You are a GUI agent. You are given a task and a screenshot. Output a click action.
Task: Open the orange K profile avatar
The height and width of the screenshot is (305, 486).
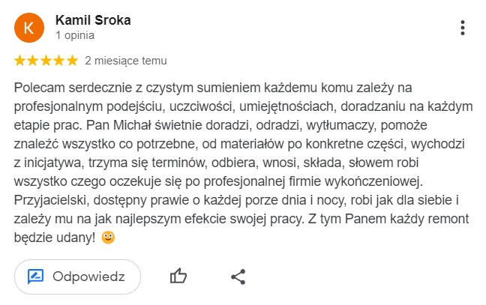(x=29, y=28)
